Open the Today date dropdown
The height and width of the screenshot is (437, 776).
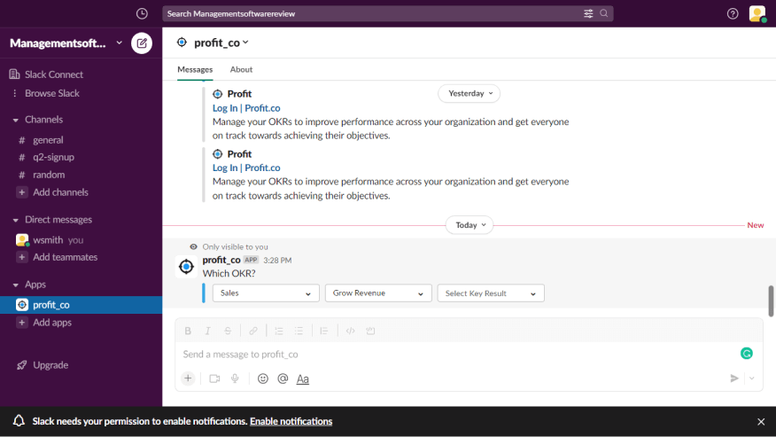tap(469, 225)
